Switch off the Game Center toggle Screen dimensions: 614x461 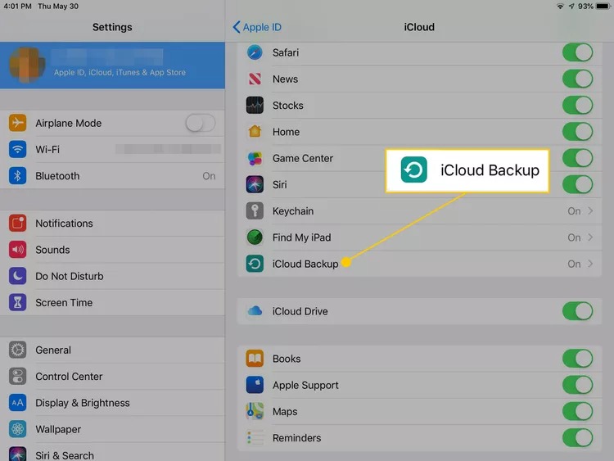[x=578, y=158]
